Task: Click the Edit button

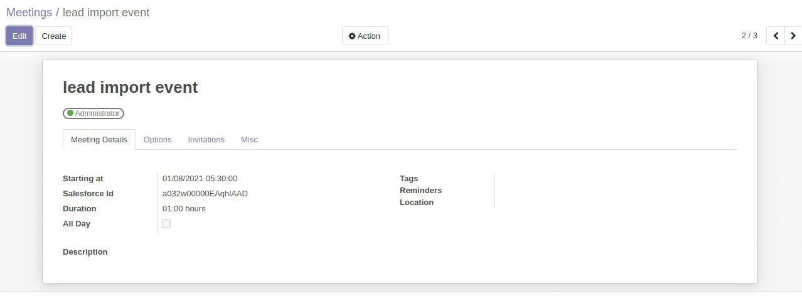Action: coord(19,36)
